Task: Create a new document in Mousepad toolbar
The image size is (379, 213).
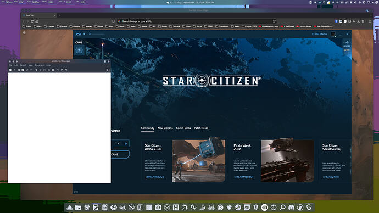Action: (x=10, y=70)
